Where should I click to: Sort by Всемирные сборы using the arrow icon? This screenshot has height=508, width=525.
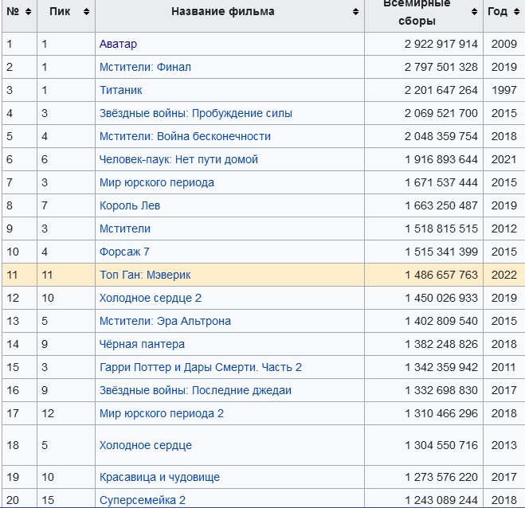point(474,12)
